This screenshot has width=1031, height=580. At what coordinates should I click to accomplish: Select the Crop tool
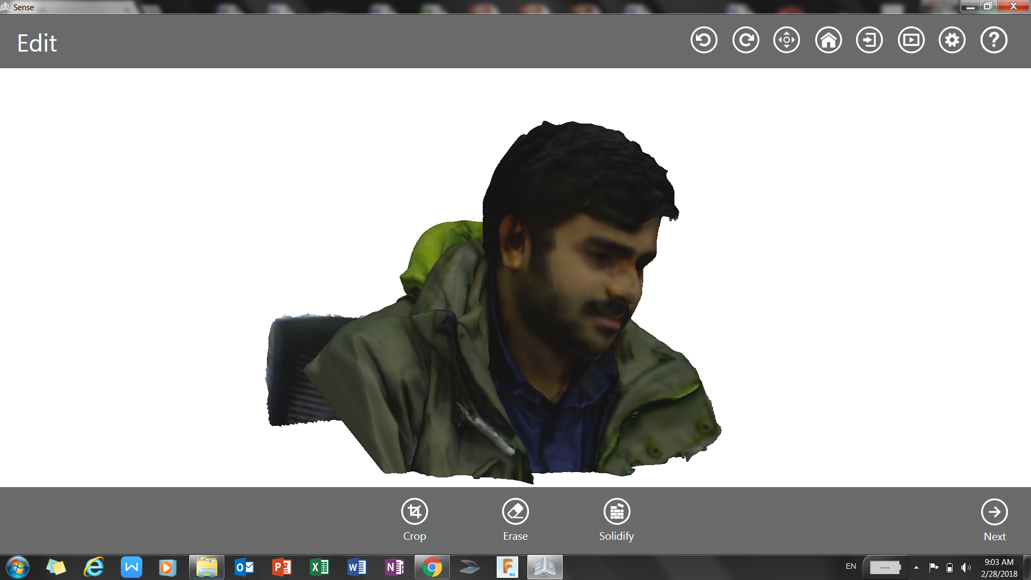[x=414, y=519]
